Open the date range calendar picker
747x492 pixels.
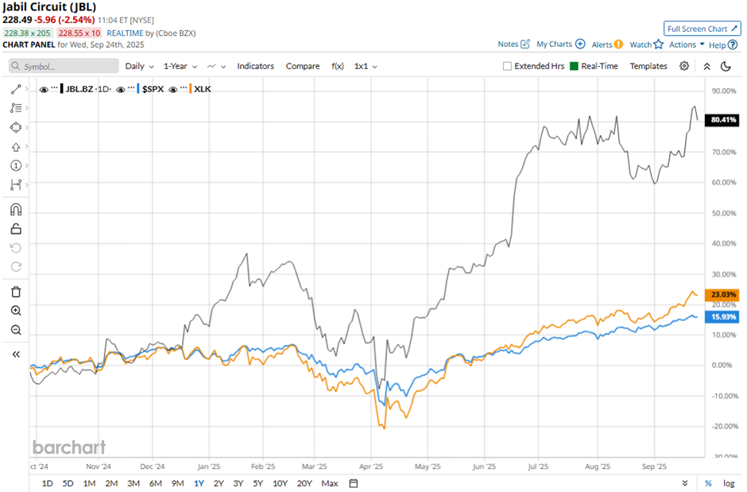click(x=354, y=483)
